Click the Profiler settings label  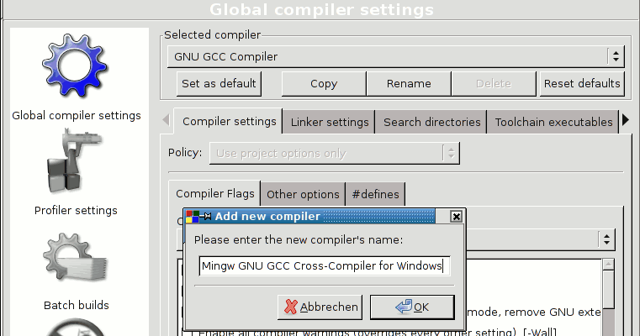76,210
